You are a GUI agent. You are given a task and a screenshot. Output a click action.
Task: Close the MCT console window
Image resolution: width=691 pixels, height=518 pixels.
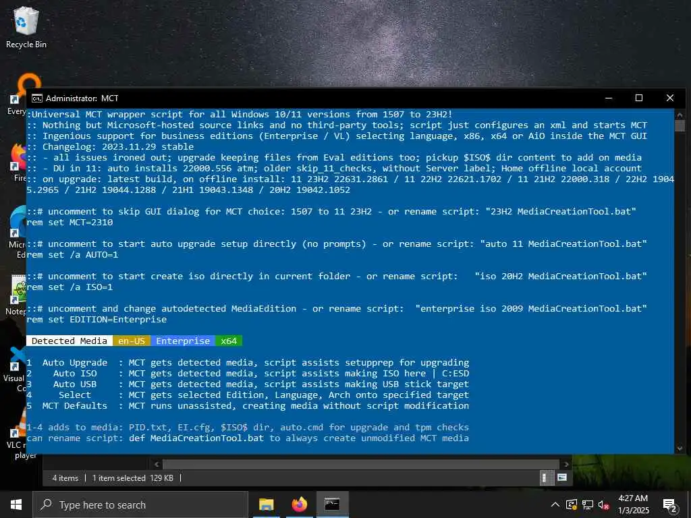pos(670,98)
